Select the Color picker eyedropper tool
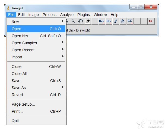 click(88, 21)
